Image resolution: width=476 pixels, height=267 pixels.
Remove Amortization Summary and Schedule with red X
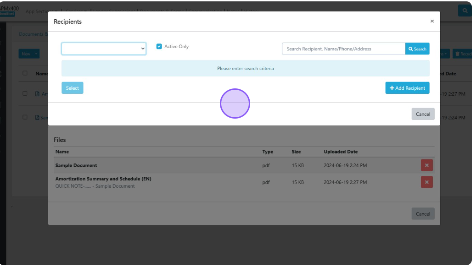pos(427,182)
